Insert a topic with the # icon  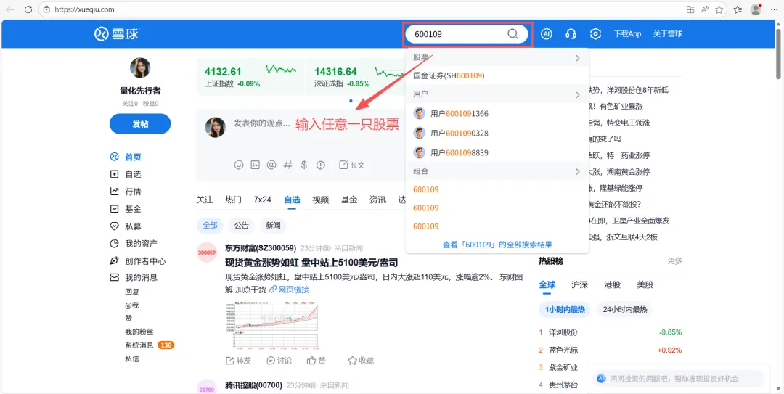[x=287, y=165]
